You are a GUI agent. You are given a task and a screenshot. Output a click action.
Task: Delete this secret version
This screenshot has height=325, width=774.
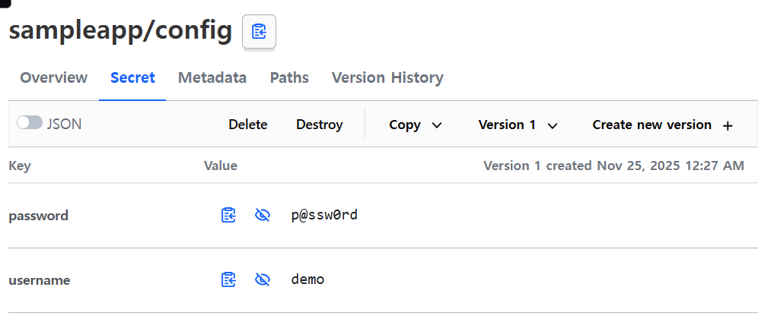(248, 125)
